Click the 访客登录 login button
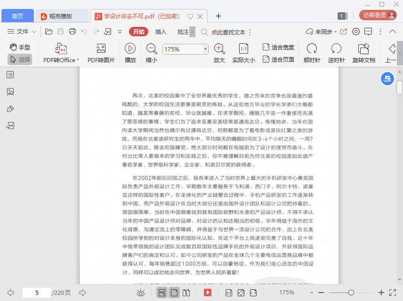 click(x=378, y=15)
